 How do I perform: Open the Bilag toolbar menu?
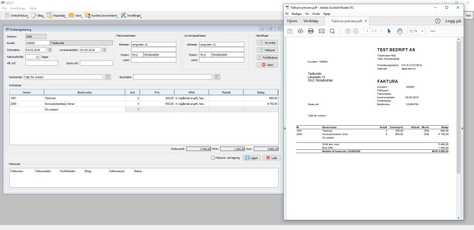click(x=38, y=15)
